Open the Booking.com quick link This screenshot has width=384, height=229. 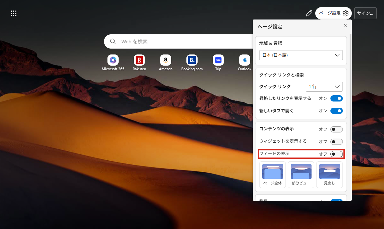click(192, 63)
